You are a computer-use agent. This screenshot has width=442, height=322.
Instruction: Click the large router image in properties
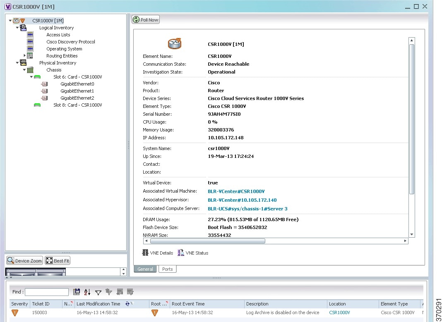click(175, 44)
